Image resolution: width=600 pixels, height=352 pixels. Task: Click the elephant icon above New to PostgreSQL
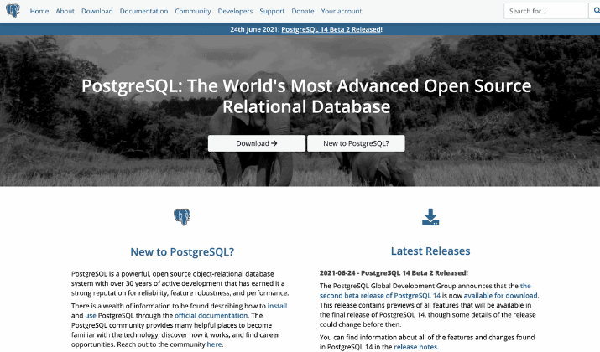click(182, 217)
